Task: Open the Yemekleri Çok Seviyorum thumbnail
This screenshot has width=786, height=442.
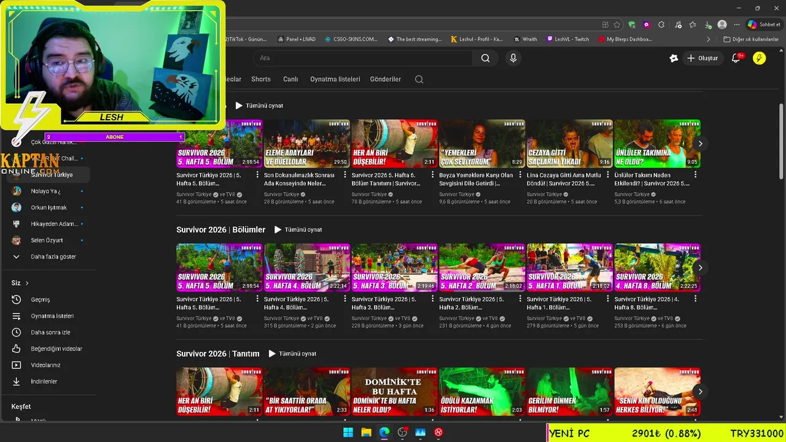Action: pyautogui.click(x=482, y=144)
